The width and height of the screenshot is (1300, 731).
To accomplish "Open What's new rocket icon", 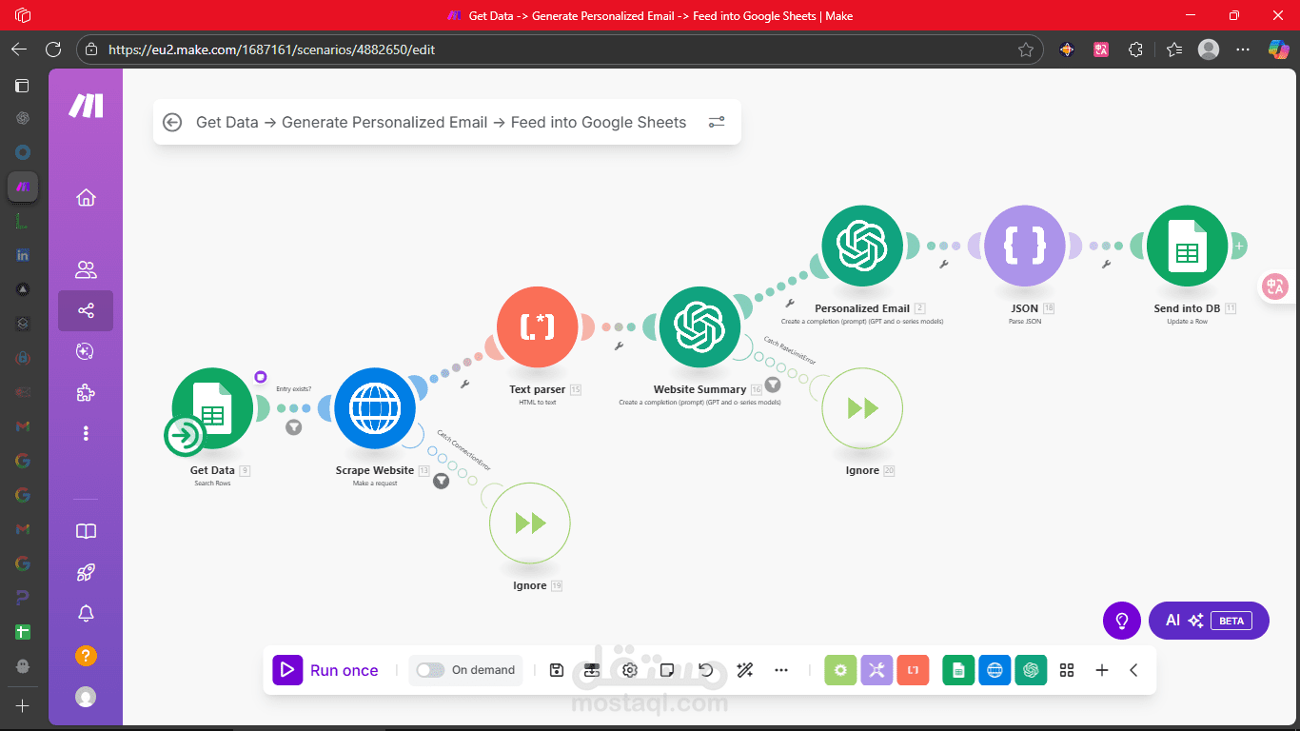I will tap(86, 572).
